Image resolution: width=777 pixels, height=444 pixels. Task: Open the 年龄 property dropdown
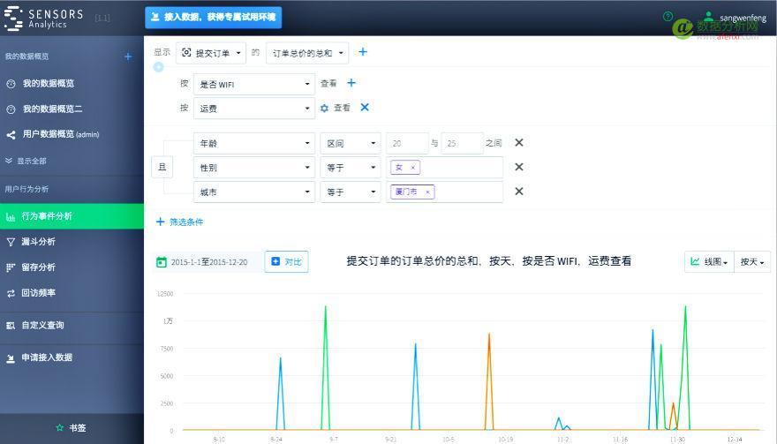[x=254, y=143]
